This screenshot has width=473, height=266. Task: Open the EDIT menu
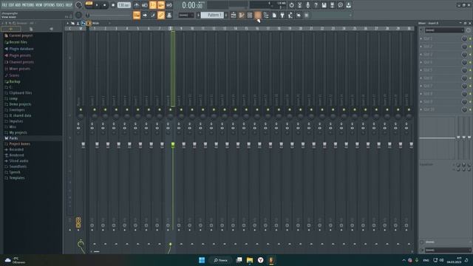click(x=11, y=5)
